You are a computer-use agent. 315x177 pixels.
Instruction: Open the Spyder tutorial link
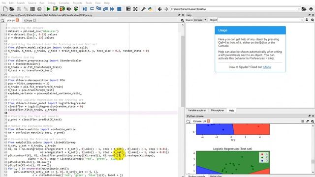coord(267,67)
